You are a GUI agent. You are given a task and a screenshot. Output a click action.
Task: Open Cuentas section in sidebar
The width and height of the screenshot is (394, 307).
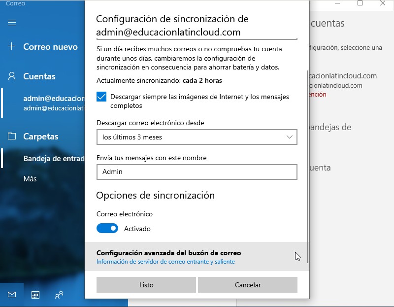click(x=39, y=76)
